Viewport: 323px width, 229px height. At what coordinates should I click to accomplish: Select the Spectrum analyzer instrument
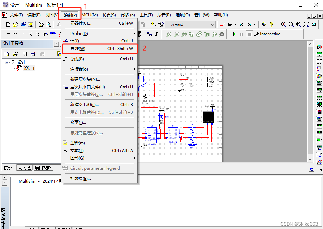click(319, 133)
